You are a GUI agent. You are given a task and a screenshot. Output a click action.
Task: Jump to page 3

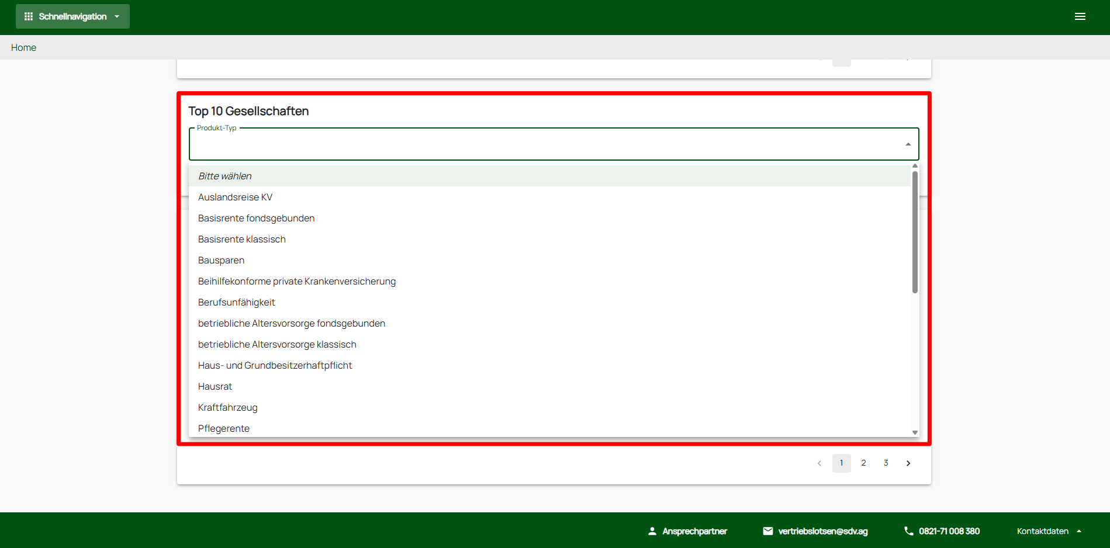[886, 463]
